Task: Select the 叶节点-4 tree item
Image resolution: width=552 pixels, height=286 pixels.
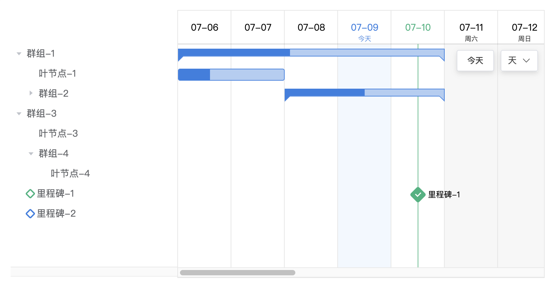Action: click(70, 174)
